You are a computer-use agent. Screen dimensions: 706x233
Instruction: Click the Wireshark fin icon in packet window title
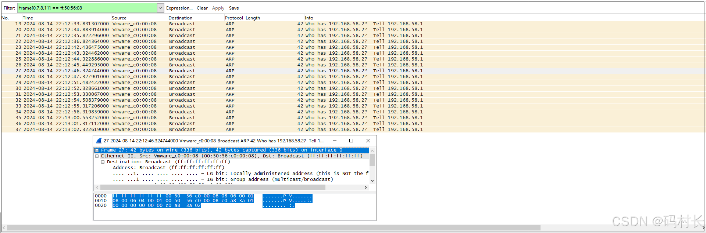99,141
